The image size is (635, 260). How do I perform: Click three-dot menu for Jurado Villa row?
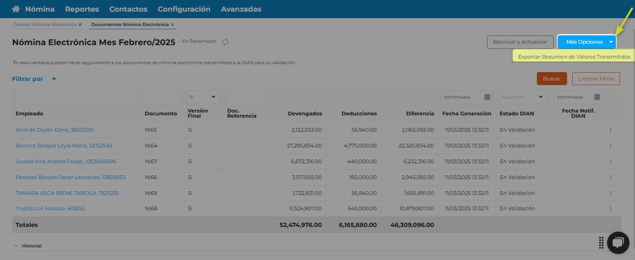click(610, 161)
